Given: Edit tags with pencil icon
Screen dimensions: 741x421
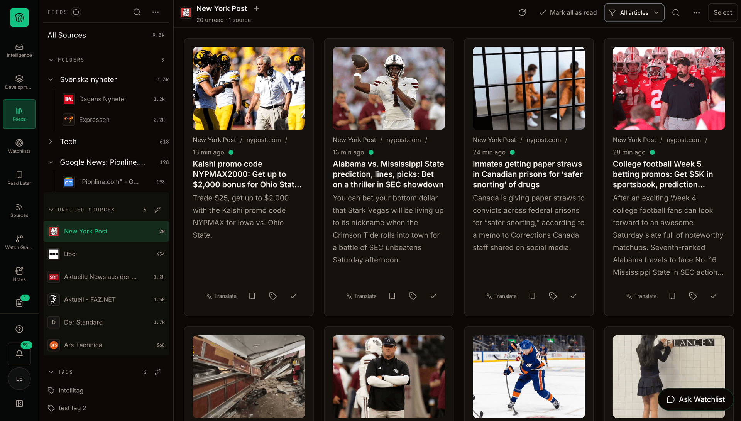Looking at the screenshot, I should click(157, 372).
